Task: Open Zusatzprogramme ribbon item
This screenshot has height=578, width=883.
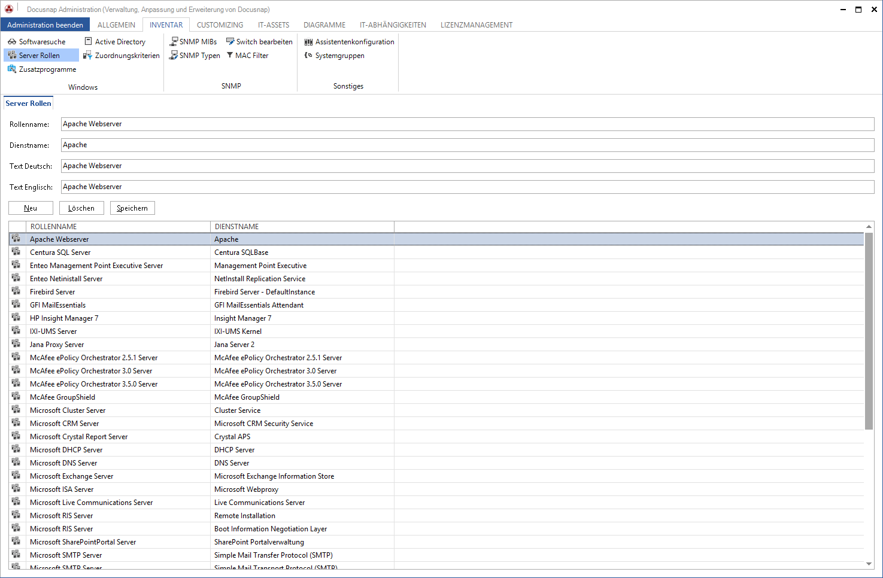Action: (42, 69)
